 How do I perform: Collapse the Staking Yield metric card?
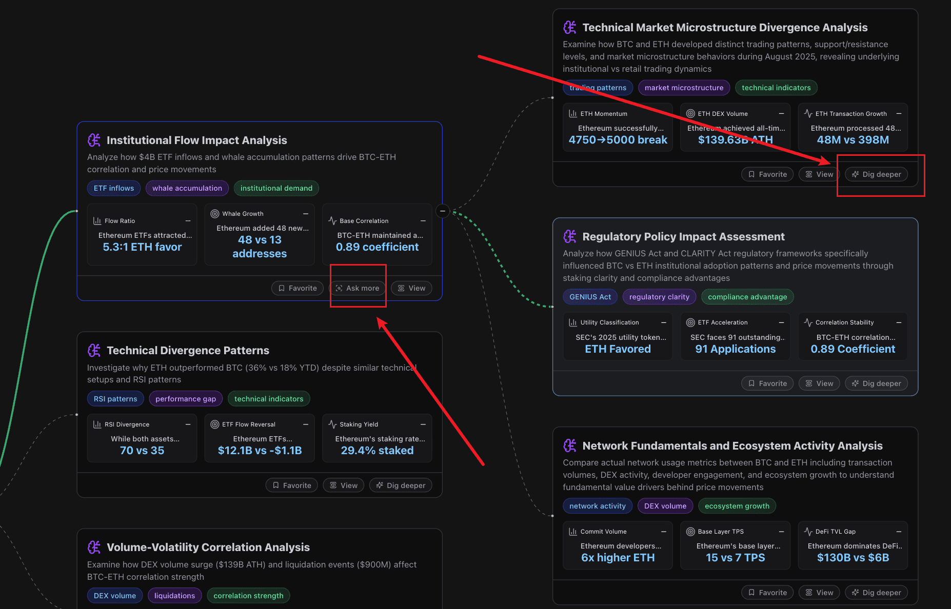[x=423, y=424]
